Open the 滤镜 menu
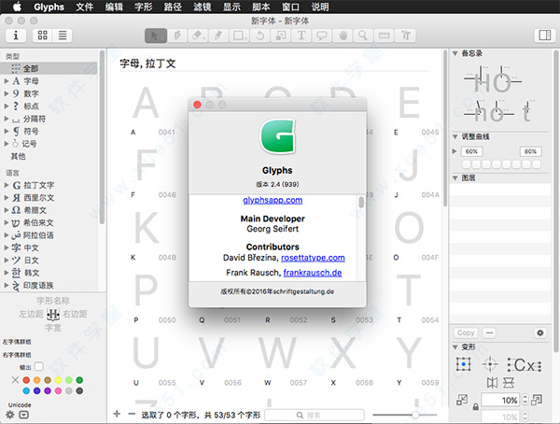The height and width of the screenshot is (424, 560). (203, 7)
